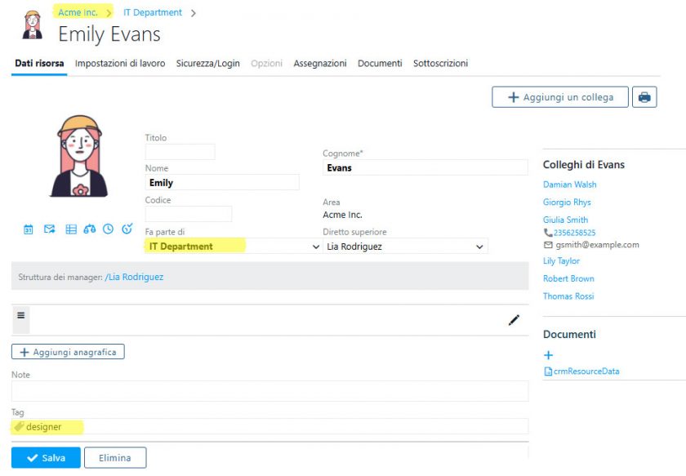Click the balance scale workload icon
Screen dimensions: 686x476
90,229
